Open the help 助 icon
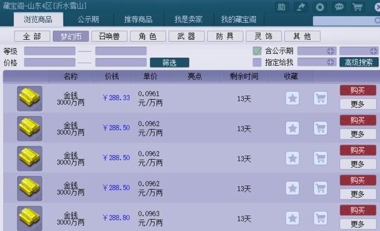380x231 pixels. (281, 7)
